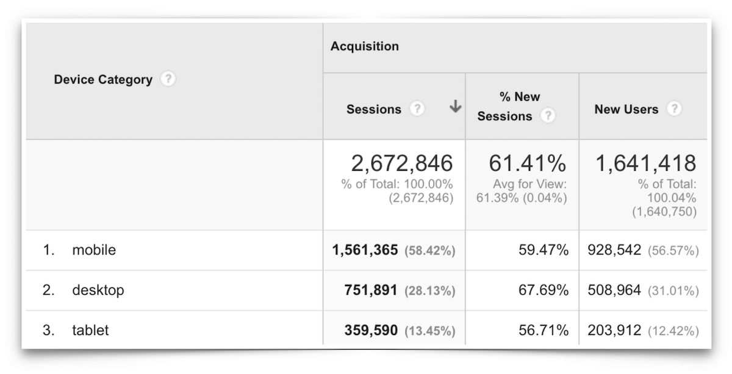732x374 pixels.
Task: Open the Sessions help question mark
Action: coord(417,109)
